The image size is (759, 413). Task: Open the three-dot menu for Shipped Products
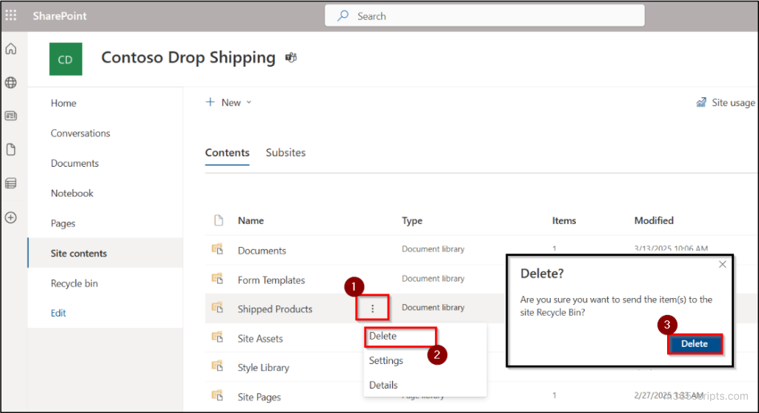[x=372, y=308]
